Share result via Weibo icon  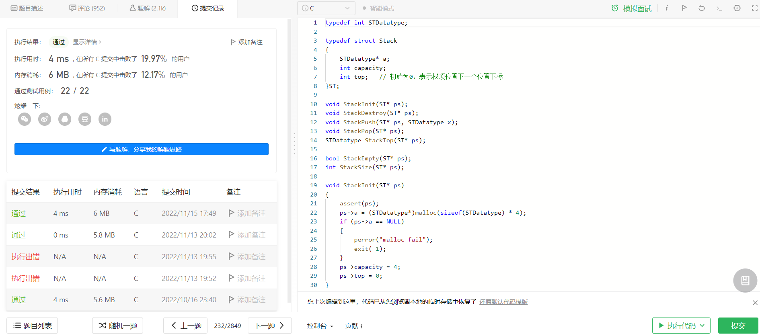45,119
